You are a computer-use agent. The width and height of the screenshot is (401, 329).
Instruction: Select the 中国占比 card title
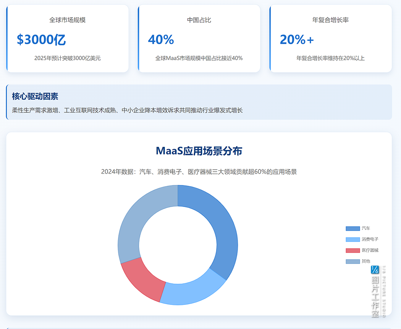point(199,20)
